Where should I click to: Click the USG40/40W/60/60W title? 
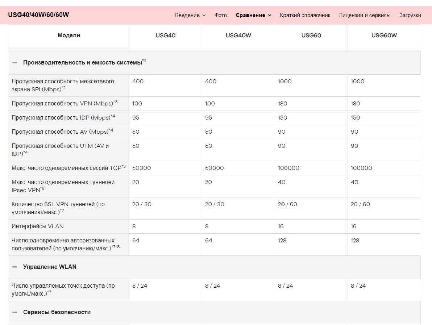[38, 15]
